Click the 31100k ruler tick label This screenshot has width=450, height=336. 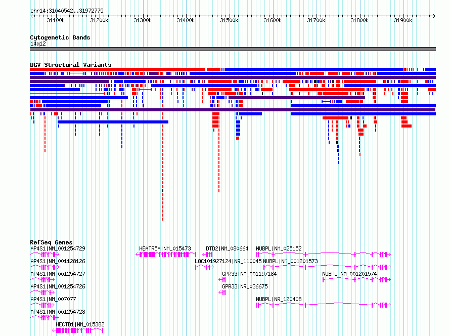click(x=56, y=20)
